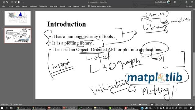Toggle the Comments pane button
This screenshot has height=110, width=195.
pos(143,105)
